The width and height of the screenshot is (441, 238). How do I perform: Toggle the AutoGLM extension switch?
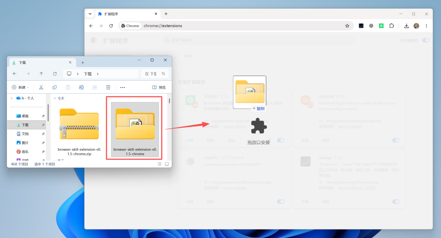pyautogui.click(x=396, y=140)
